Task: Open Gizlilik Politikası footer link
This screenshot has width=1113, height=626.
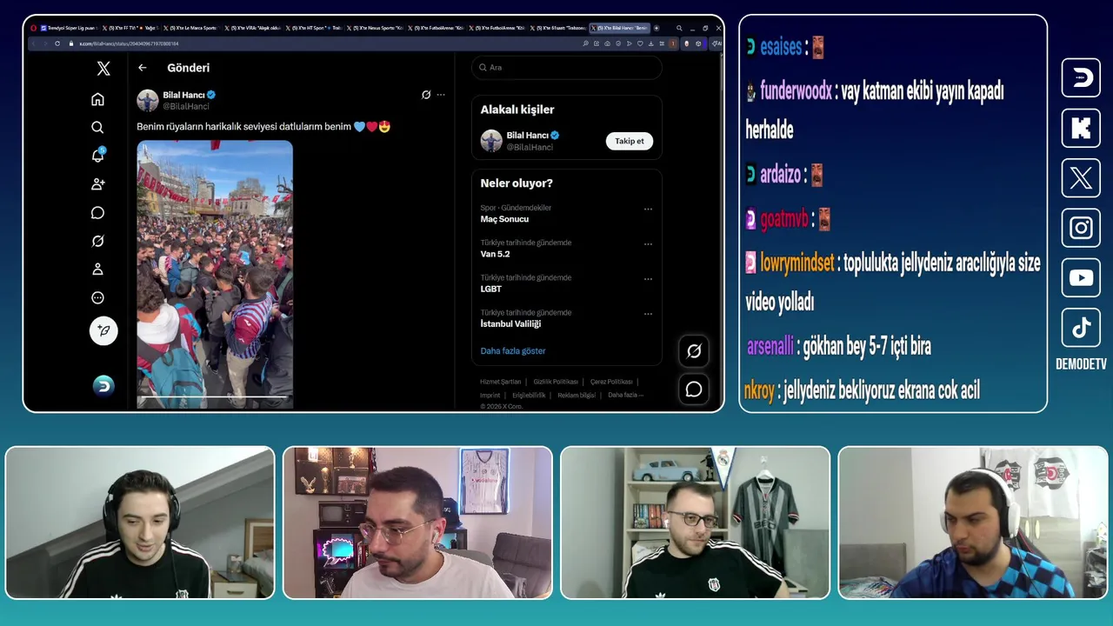Action: (556, 382)
